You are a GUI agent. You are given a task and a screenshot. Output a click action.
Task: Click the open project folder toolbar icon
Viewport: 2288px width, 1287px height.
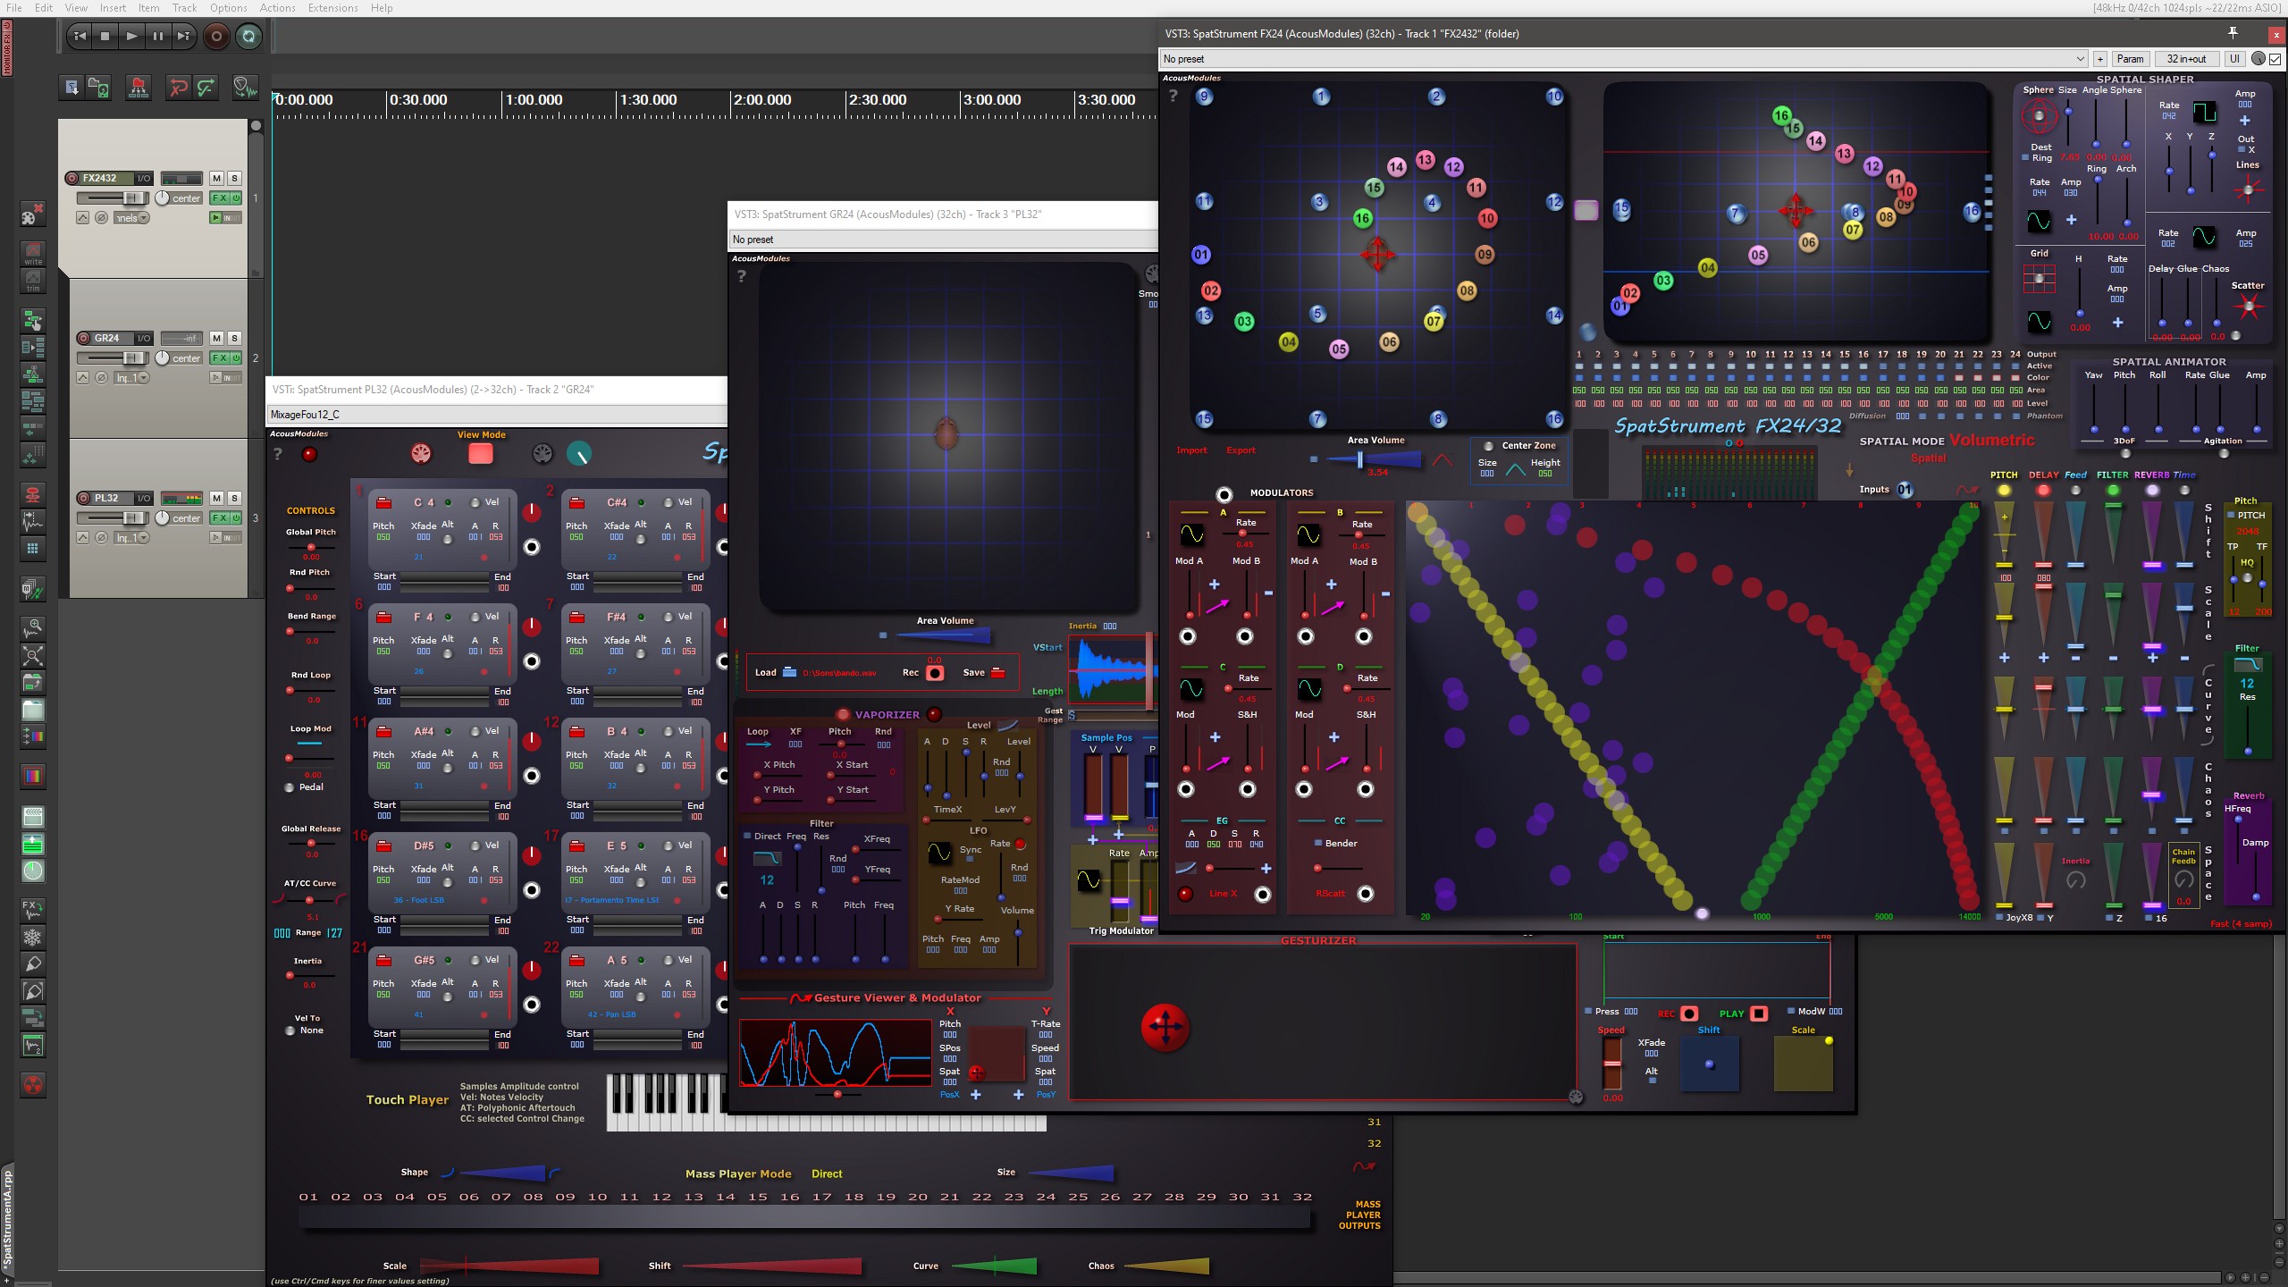(x=98, y=88)
